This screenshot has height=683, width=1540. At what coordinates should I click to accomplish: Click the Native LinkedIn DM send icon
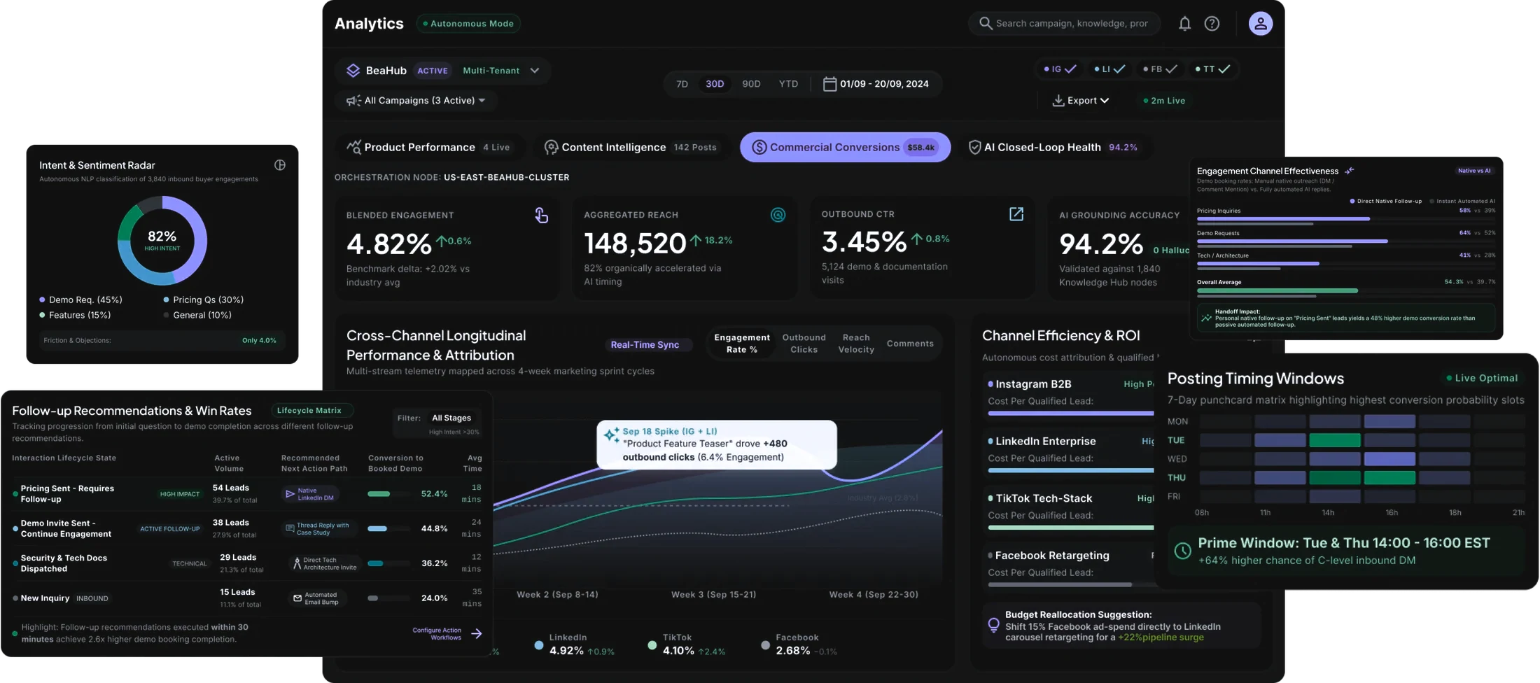[x=290, y=494]
